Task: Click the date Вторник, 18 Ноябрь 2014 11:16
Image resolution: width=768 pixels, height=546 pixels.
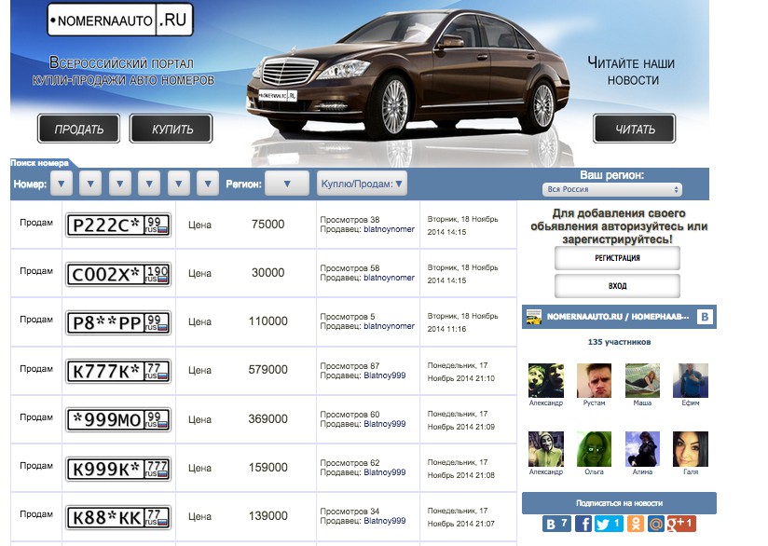Action: (463, 322)
